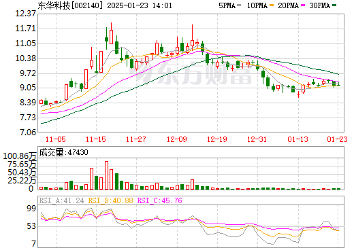Image resolution: width=354 pixels, height=248 pixels.
Task: Click the 99 RSI axis label
Action: point(31,209)
